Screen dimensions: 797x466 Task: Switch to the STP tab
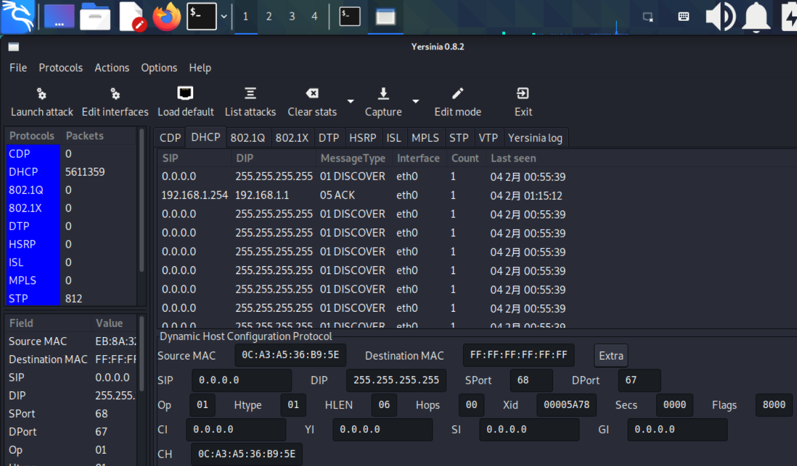point(458,138)
